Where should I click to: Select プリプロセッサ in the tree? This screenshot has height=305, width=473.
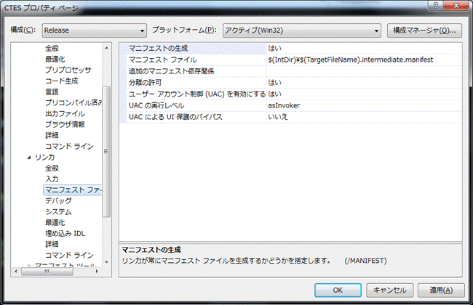(x=68, y=70)
